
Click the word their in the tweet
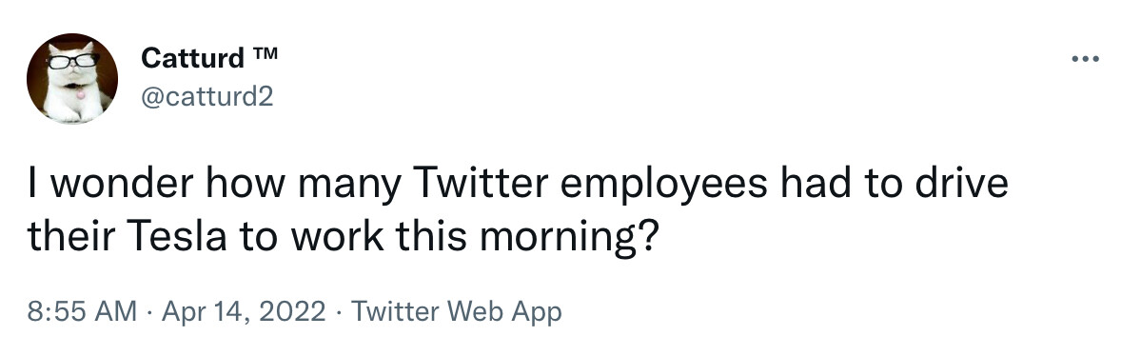click(x=71, y=237)
